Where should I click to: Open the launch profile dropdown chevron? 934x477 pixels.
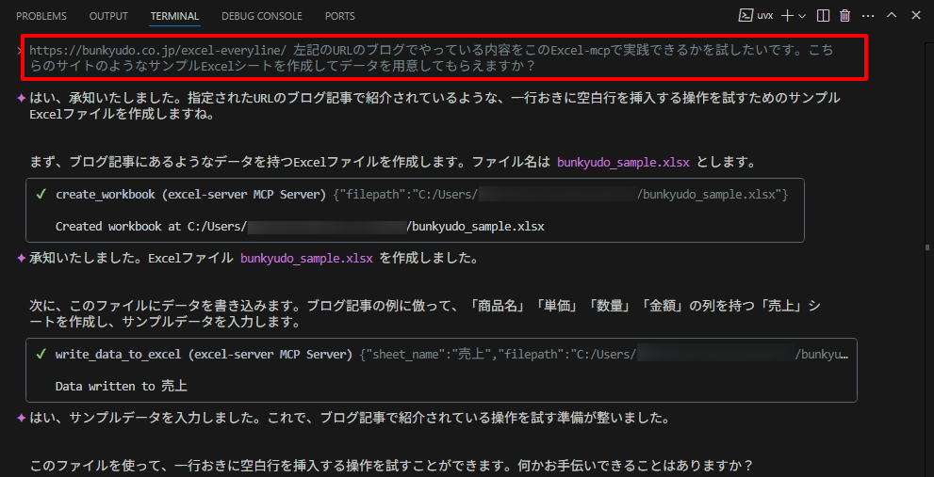802,16
